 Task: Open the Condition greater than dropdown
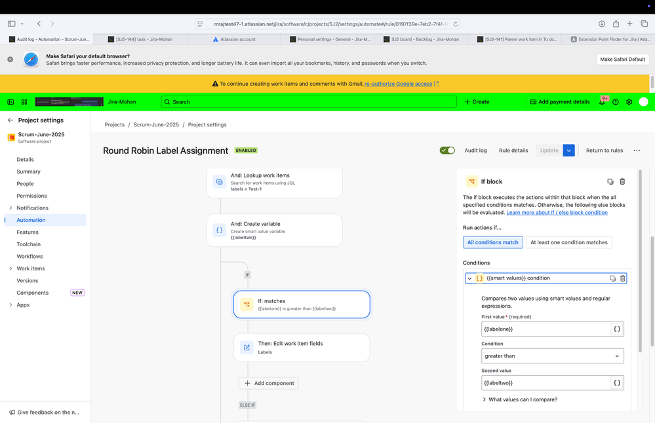[x=552, y=356]
